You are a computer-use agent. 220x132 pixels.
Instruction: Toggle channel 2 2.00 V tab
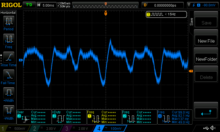[x=46, y=128]
